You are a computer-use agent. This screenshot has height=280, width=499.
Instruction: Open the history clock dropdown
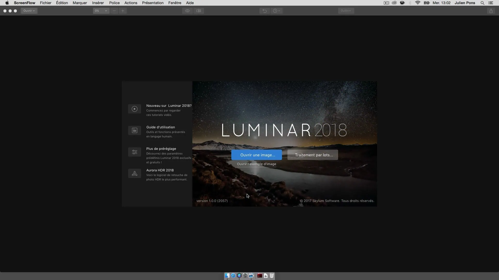(277, 11)
